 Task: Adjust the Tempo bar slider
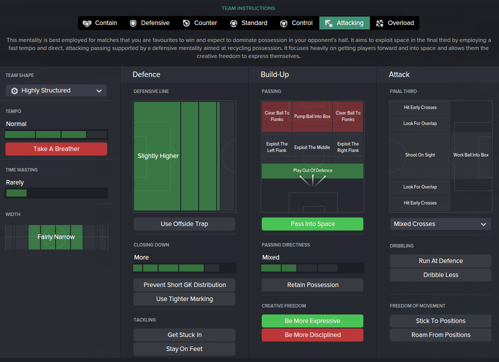(x=57, y=134)
